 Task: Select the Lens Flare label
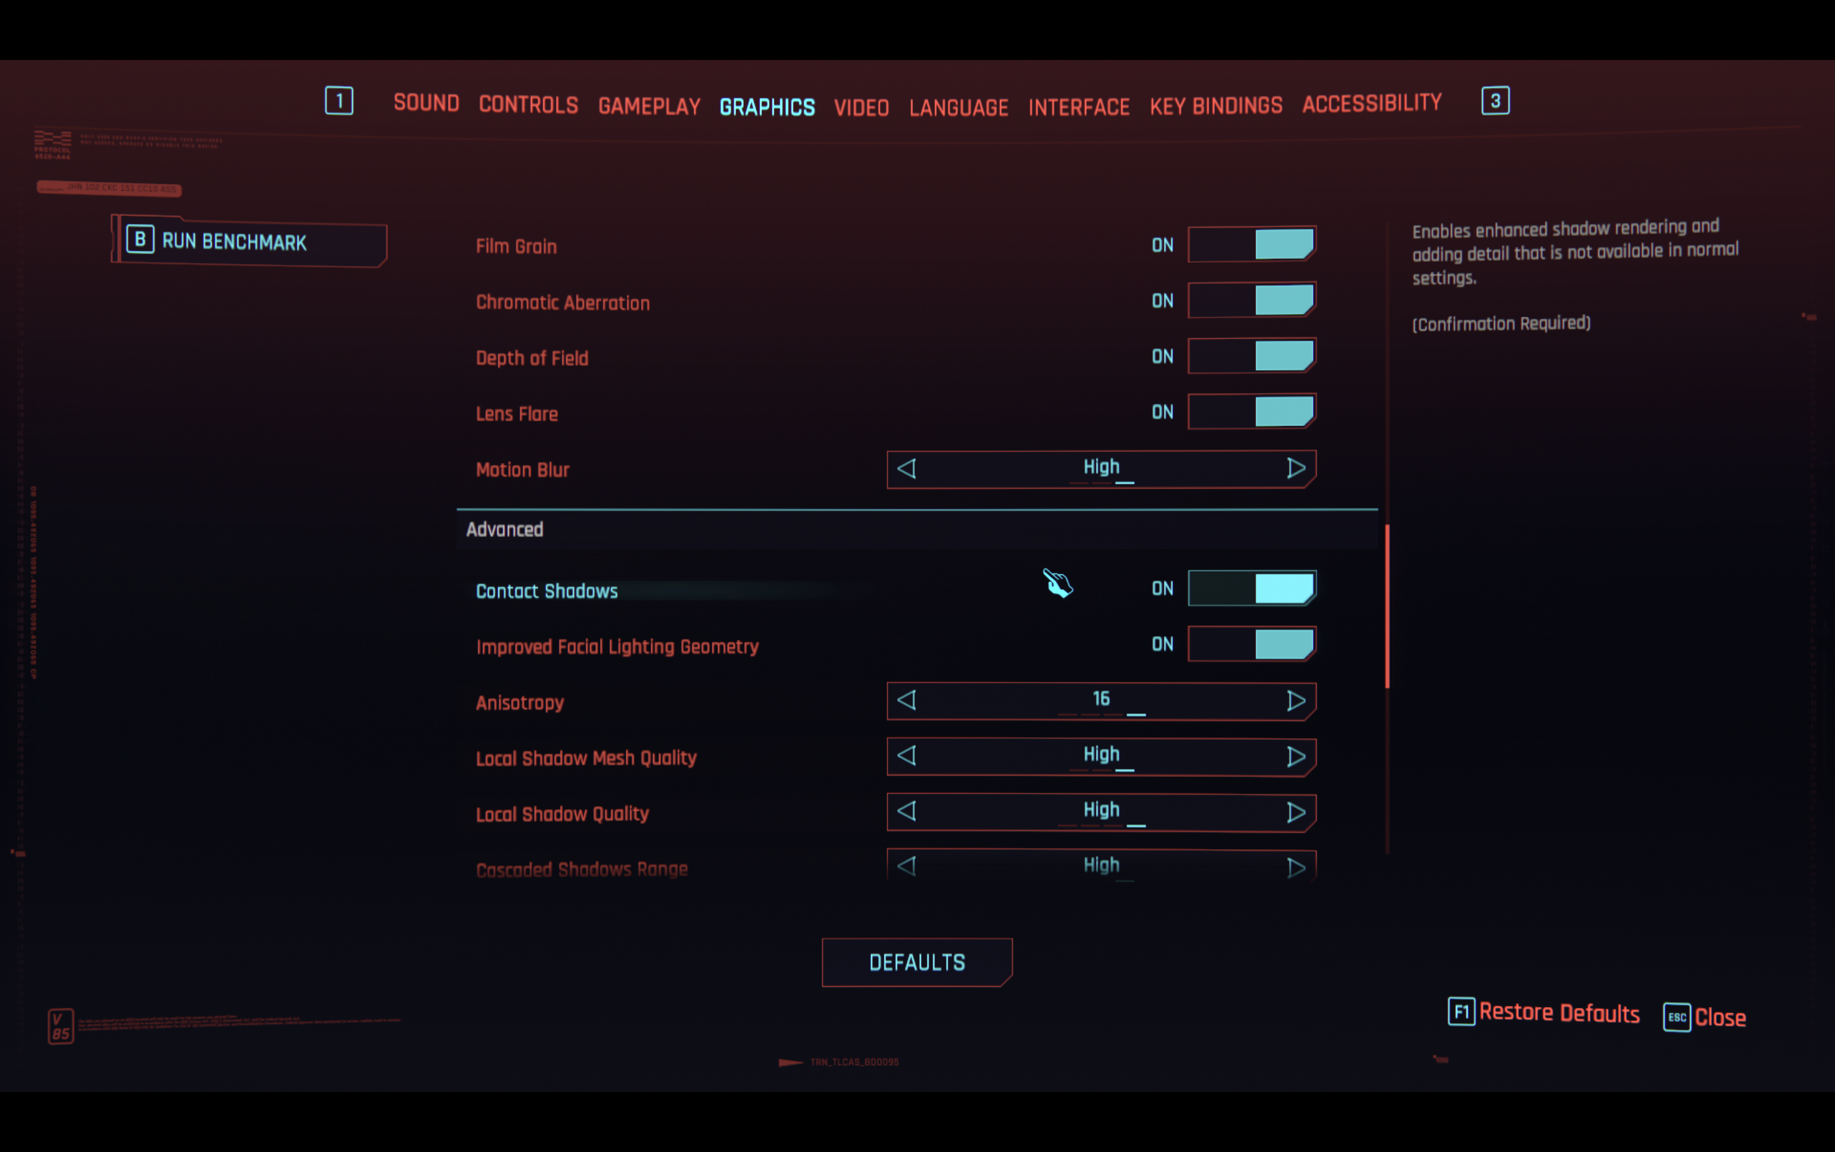click(x=516, y=414)
